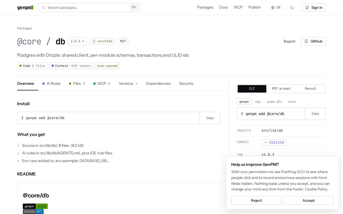Toggle dark mode moon icon
Viewport: 343px width, 214px height.
tap(292, 7)
